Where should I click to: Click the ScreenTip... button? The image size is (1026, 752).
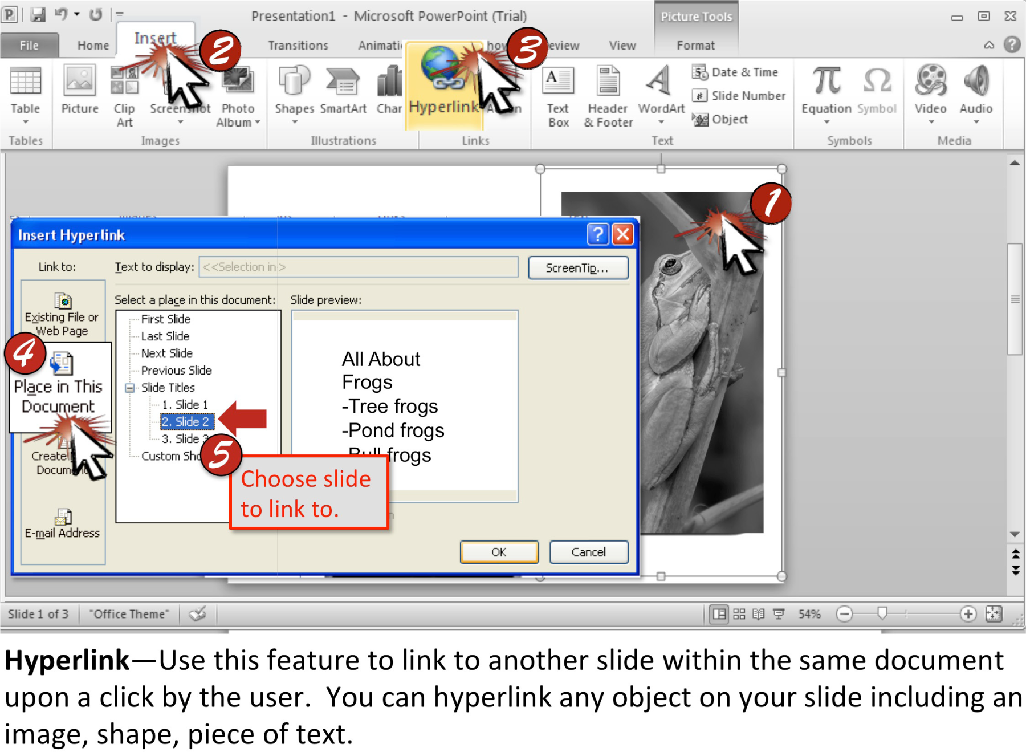click(578, 268)
